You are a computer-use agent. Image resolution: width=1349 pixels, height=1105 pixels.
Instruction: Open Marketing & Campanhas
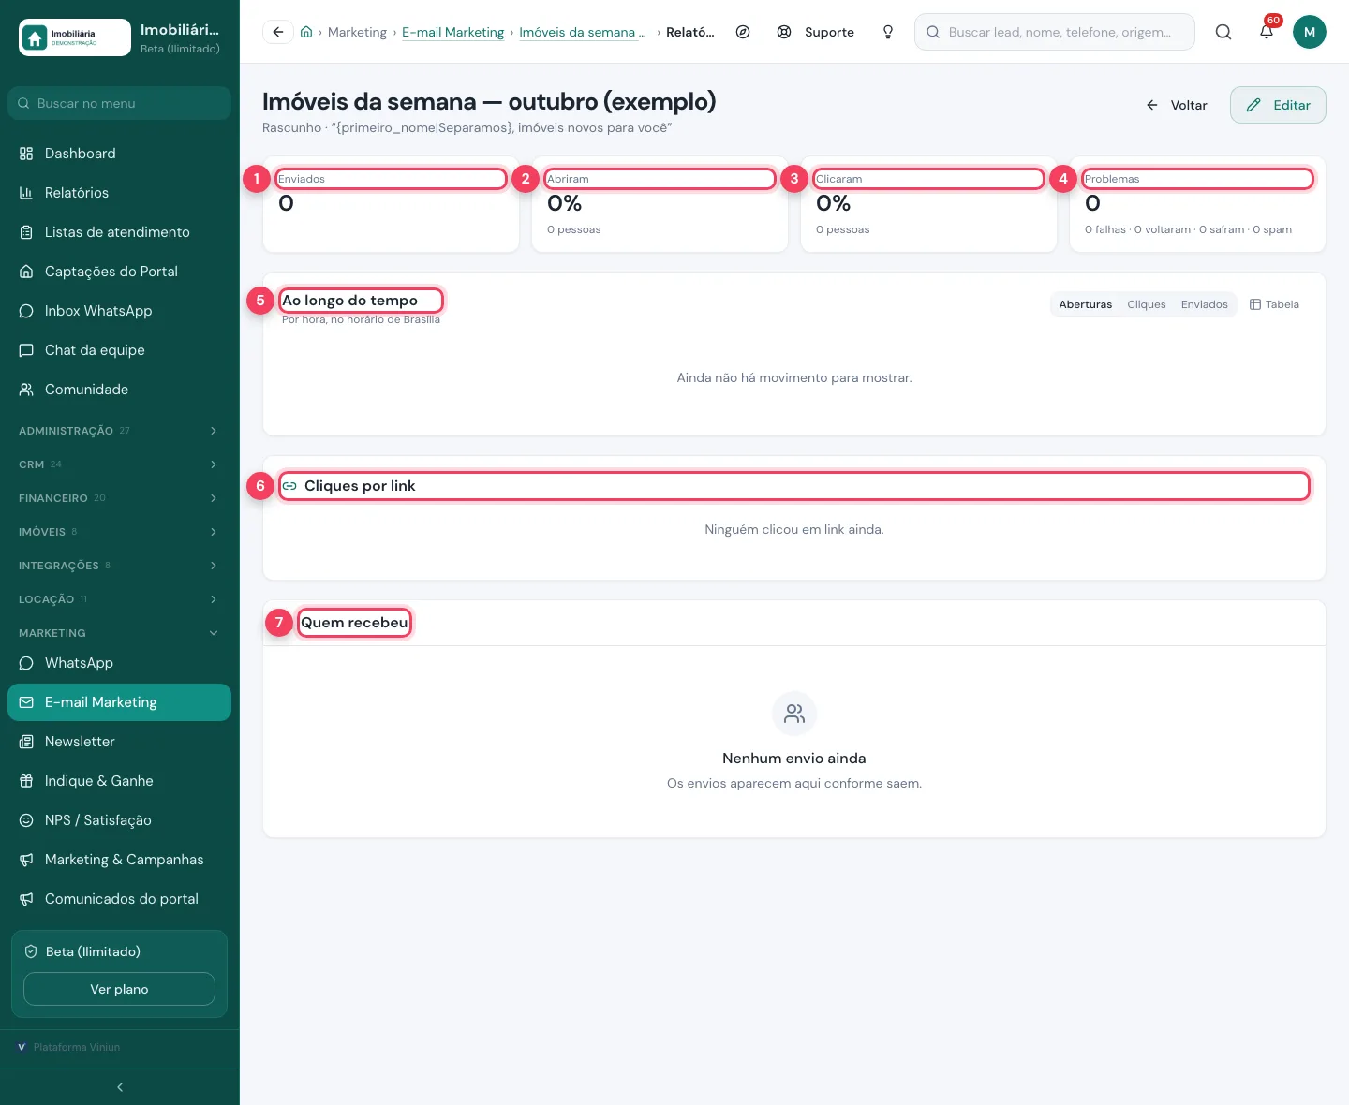[x=119, y=860]
